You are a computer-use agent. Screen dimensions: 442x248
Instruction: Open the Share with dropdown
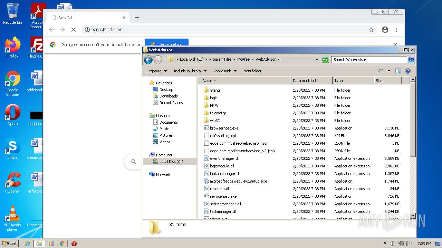pyautogui.click(x=225, y=71)
